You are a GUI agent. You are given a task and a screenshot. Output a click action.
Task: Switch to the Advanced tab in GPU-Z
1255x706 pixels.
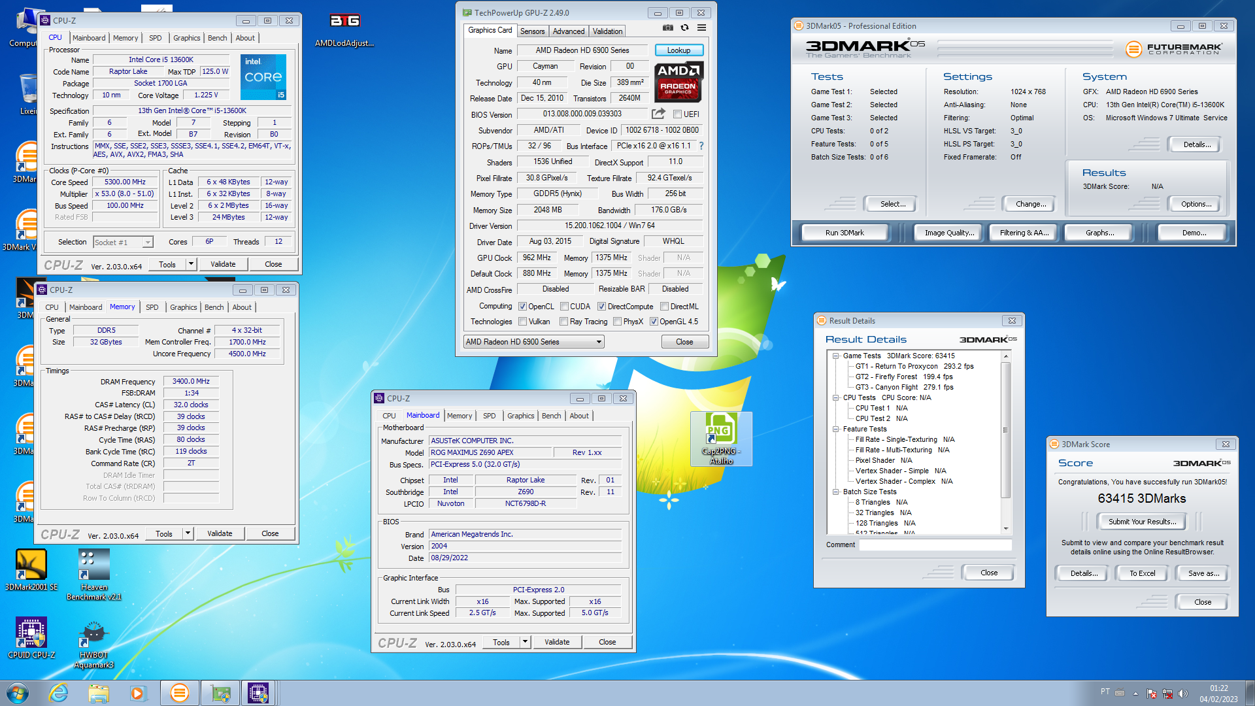click(569, 31)
